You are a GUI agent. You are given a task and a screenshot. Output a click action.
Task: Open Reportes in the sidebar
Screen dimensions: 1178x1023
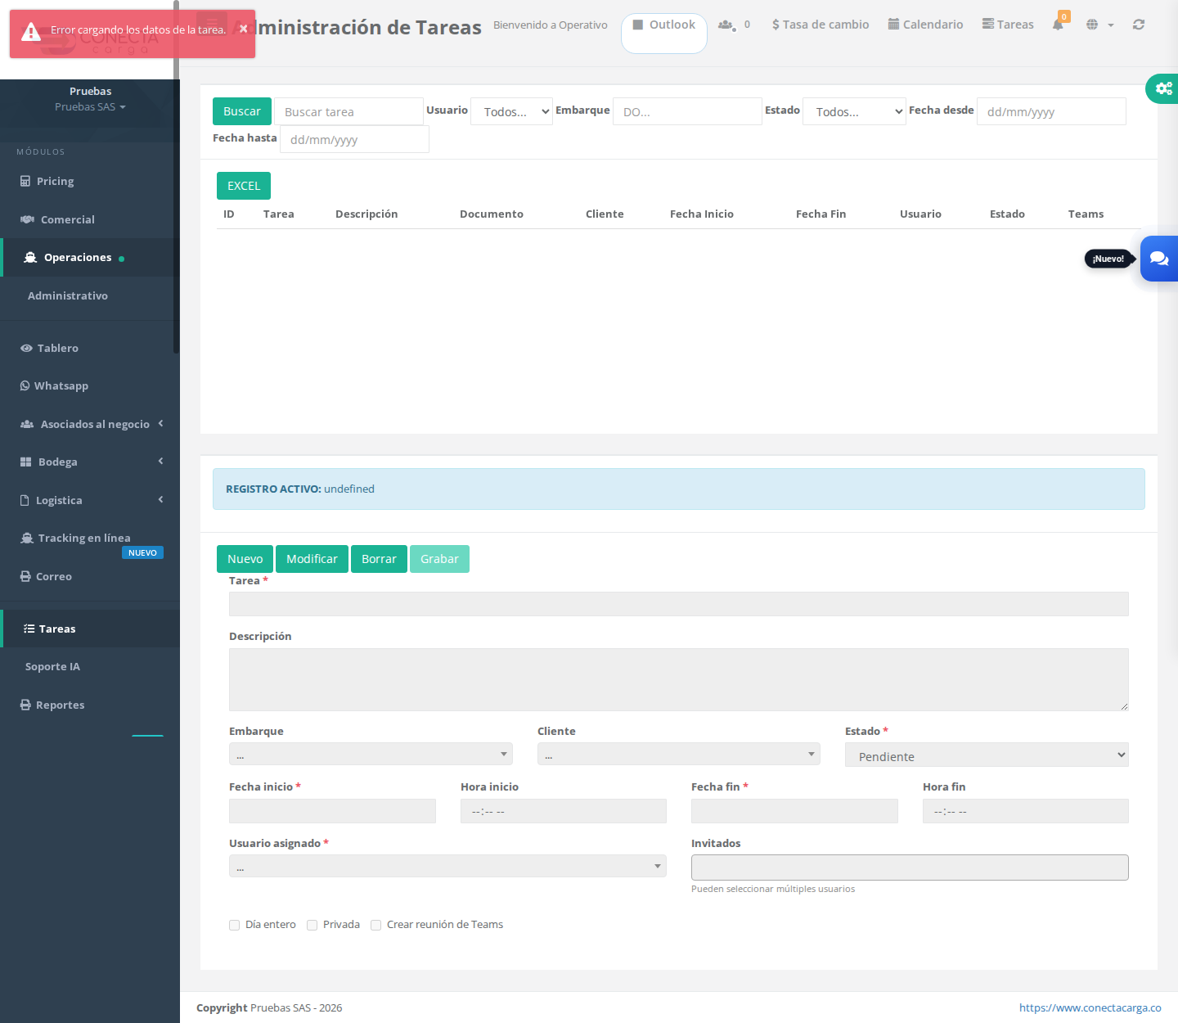(90, 705)
